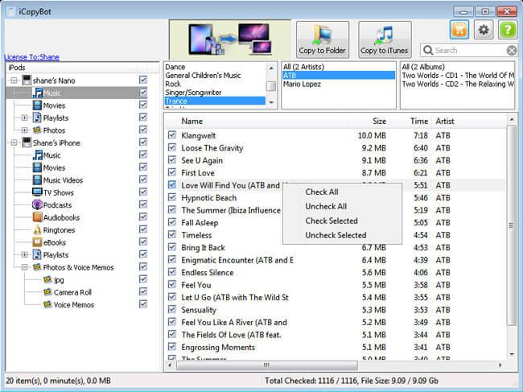The width and height of the screenshot is (523, 392).
Task: Open Audiobooks in the iPhone tree
Action: point(60,217)
